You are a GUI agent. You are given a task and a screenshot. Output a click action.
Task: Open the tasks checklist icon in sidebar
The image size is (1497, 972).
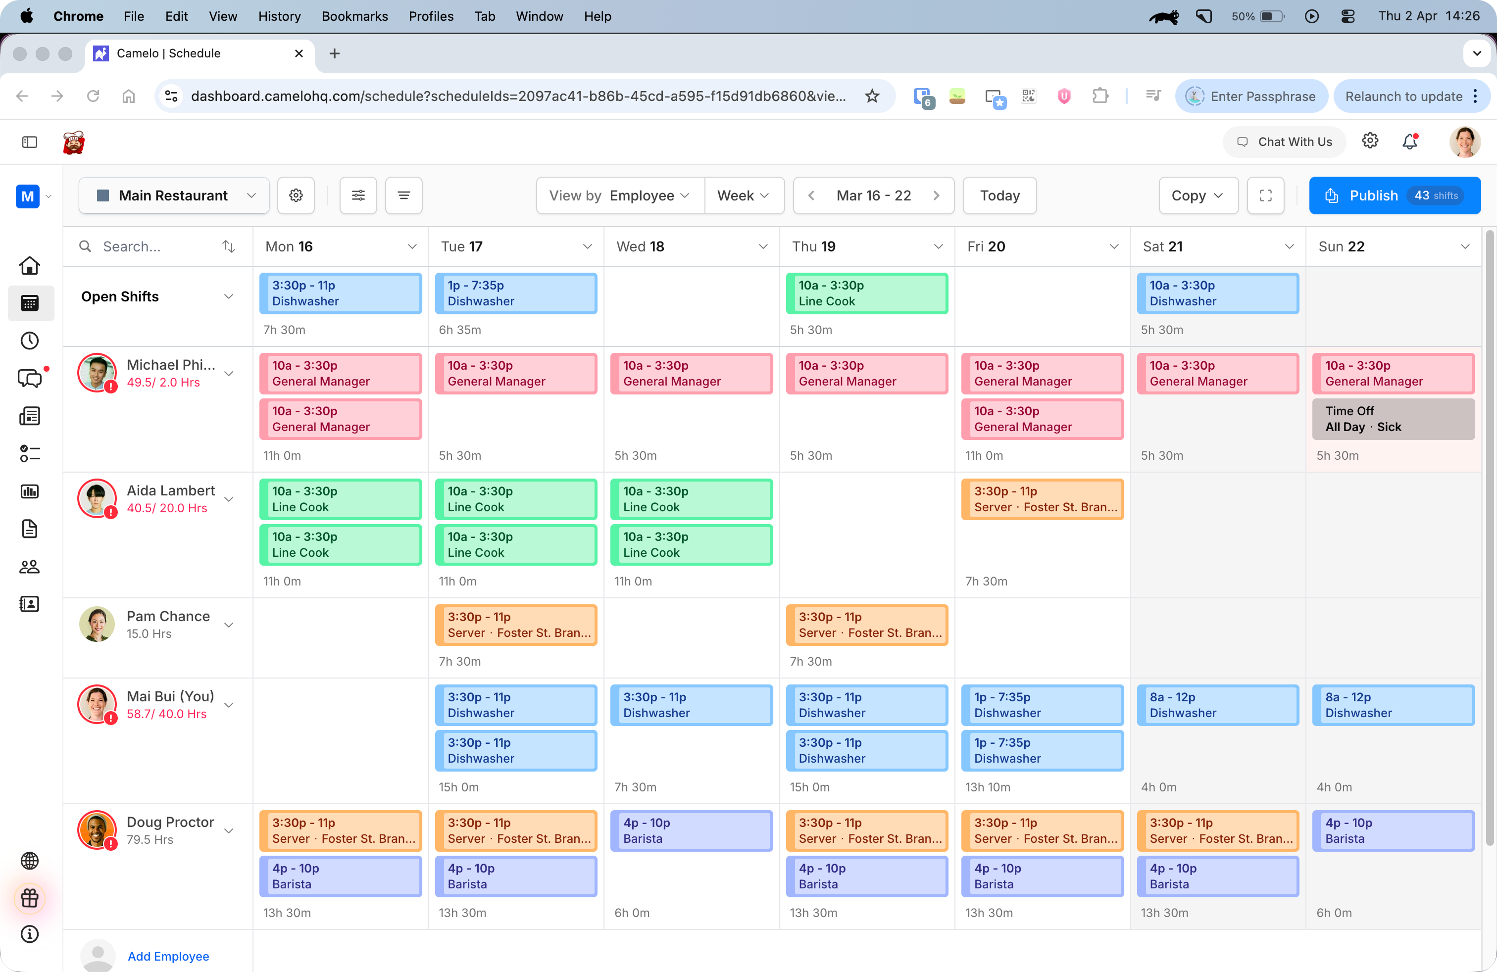click(30, 453)
